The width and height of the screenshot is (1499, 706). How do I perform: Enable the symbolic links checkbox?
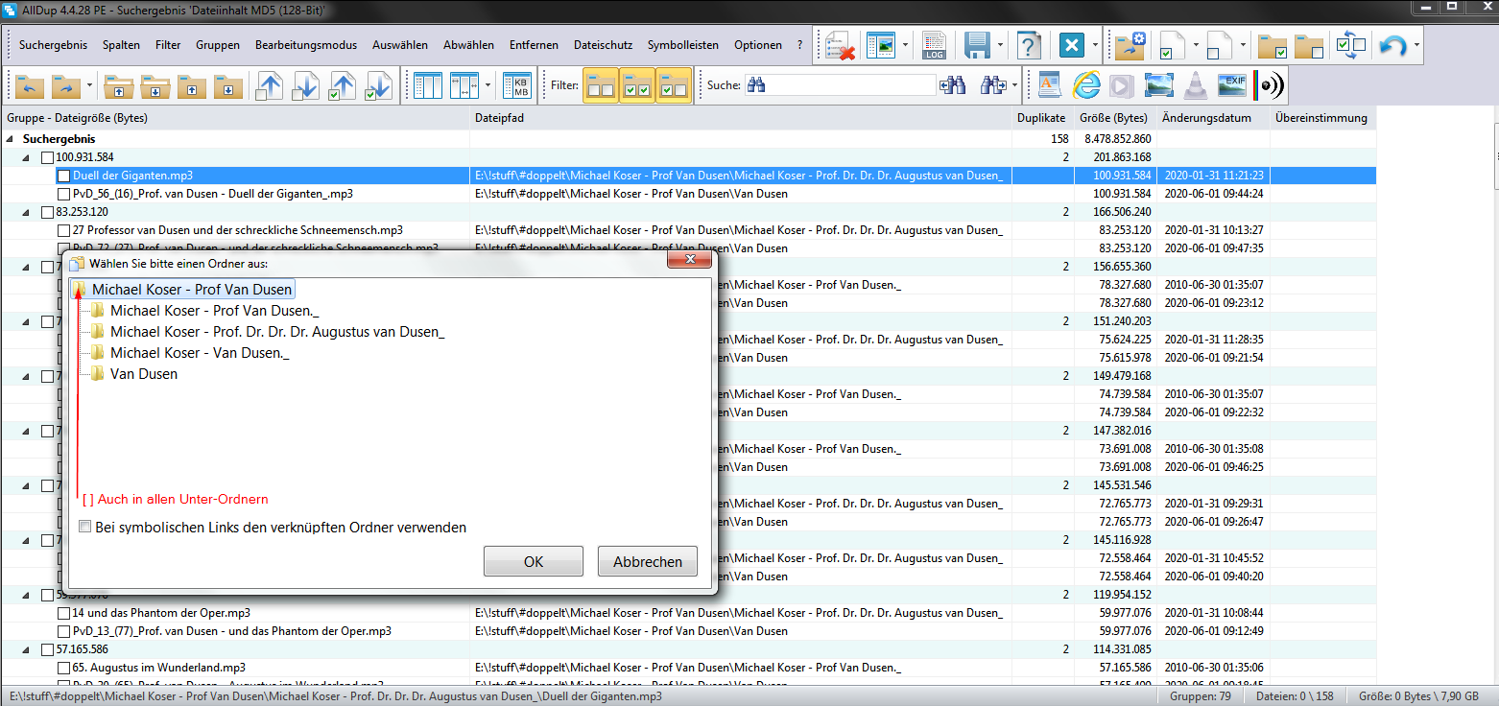point(85,527)
